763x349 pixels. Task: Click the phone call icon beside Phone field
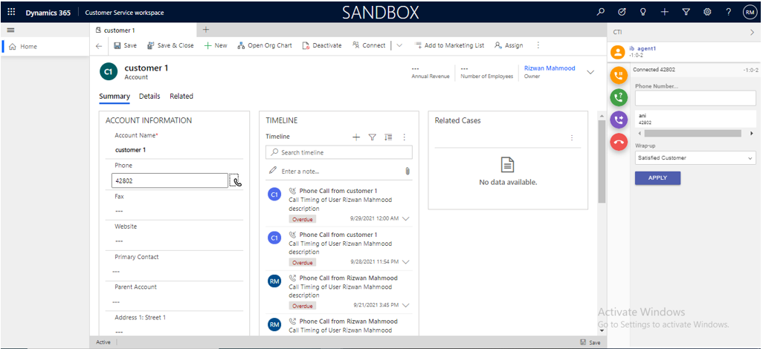click(236, 181)
